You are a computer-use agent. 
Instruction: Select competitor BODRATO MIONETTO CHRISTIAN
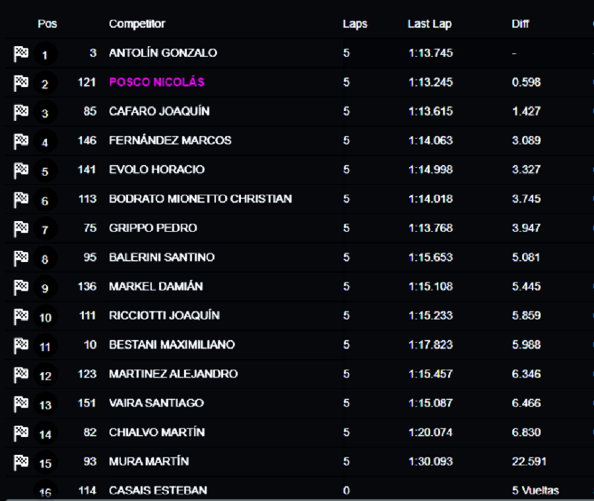coord(201,199)
